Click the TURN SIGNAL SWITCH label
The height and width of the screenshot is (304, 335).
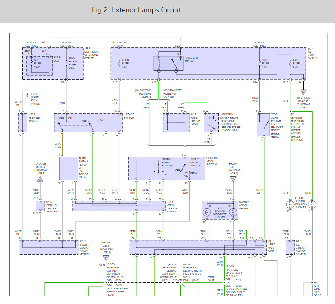[167, 162]
